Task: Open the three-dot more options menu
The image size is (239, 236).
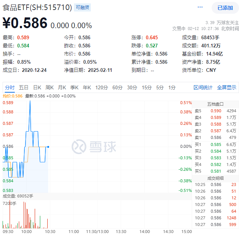Action: coord(200,7)
